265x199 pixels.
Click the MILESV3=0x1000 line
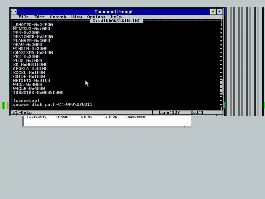31,29
